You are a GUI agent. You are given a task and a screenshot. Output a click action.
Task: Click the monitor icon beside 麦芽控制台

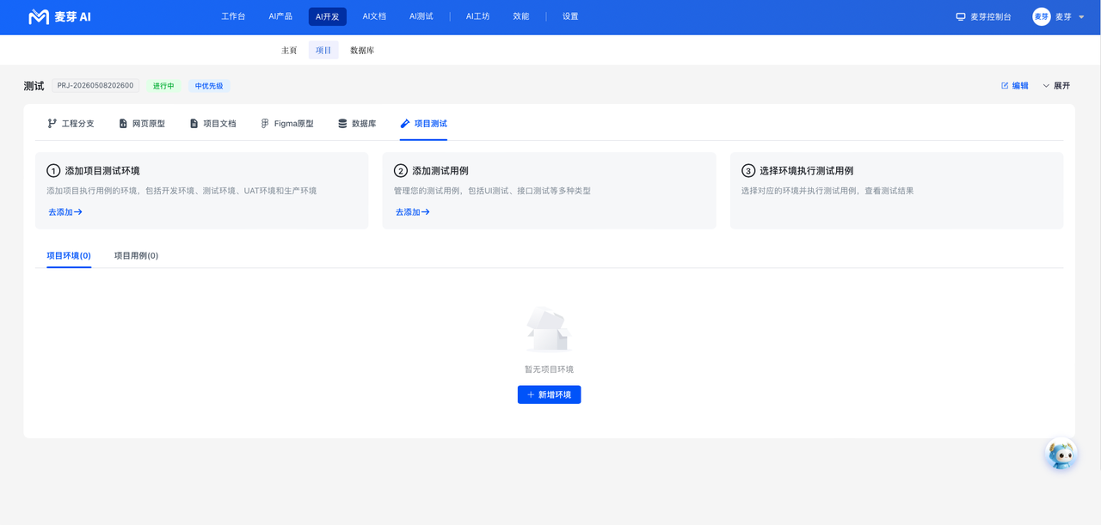click(961, 16)
